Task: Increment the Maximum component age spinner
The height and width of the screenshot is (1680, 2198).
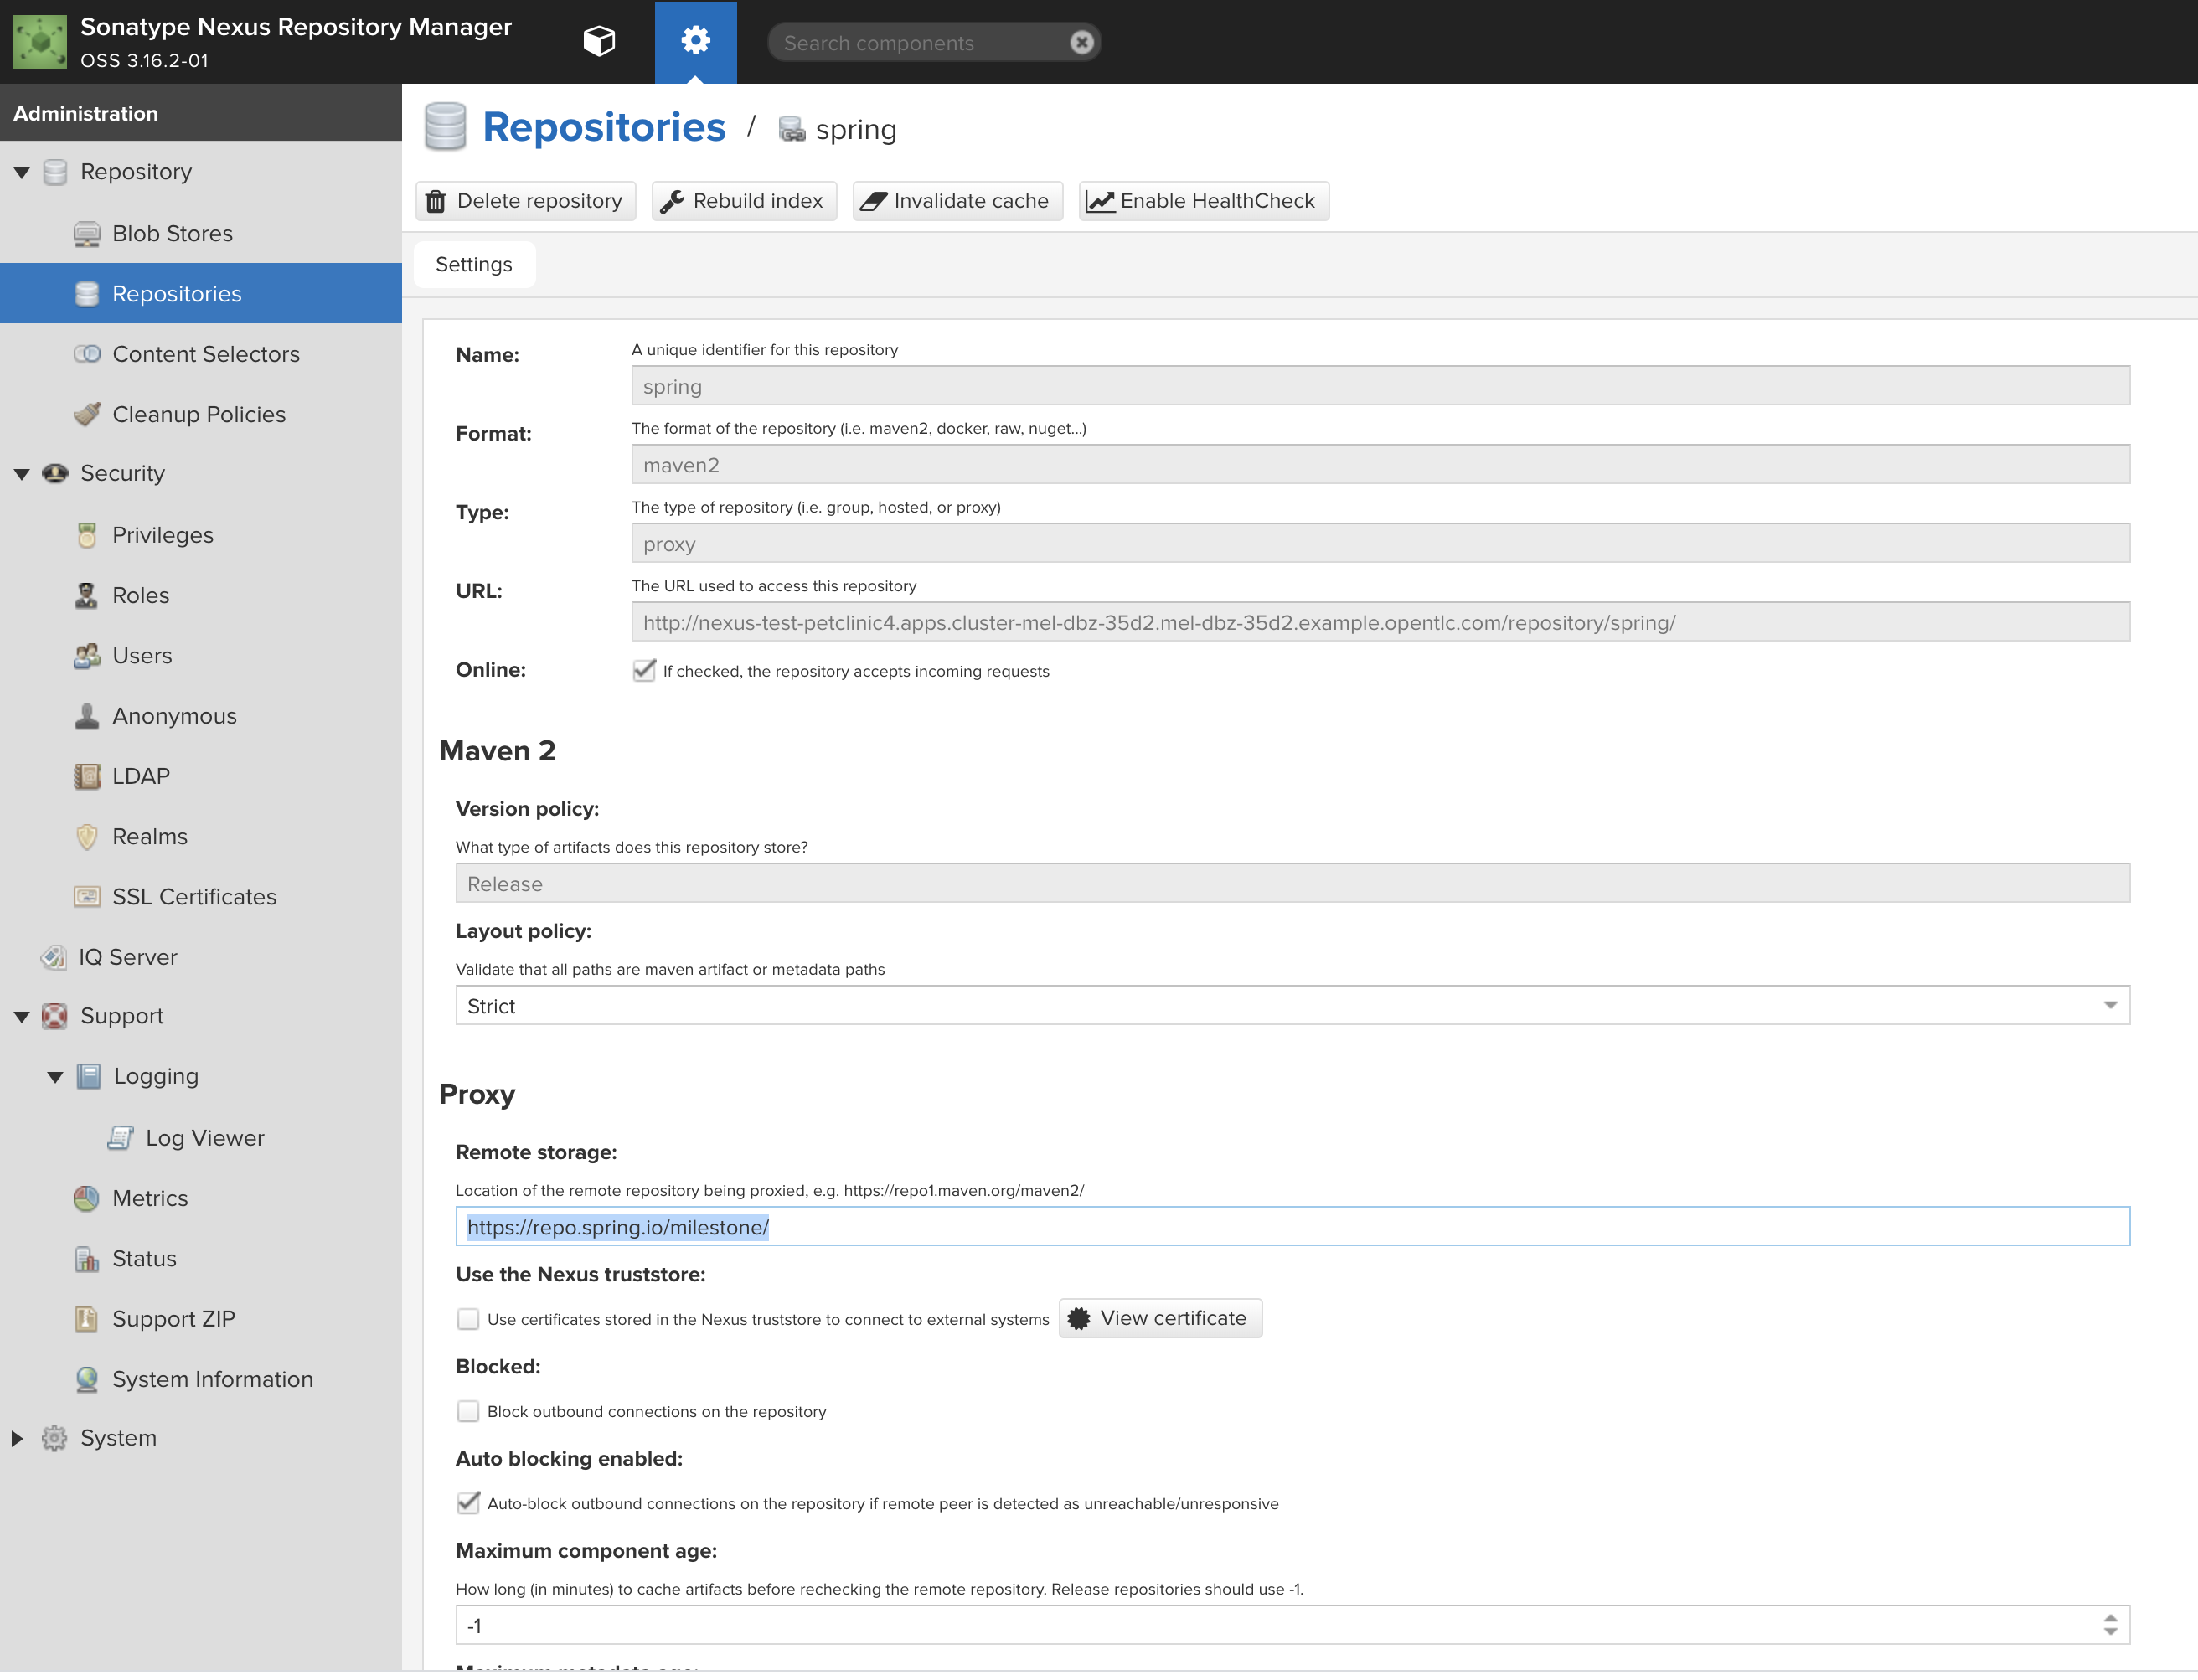Action: (x=2110, y=1618)
